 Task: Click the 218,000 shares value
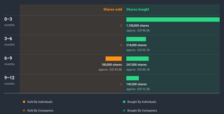pos(136,45)
